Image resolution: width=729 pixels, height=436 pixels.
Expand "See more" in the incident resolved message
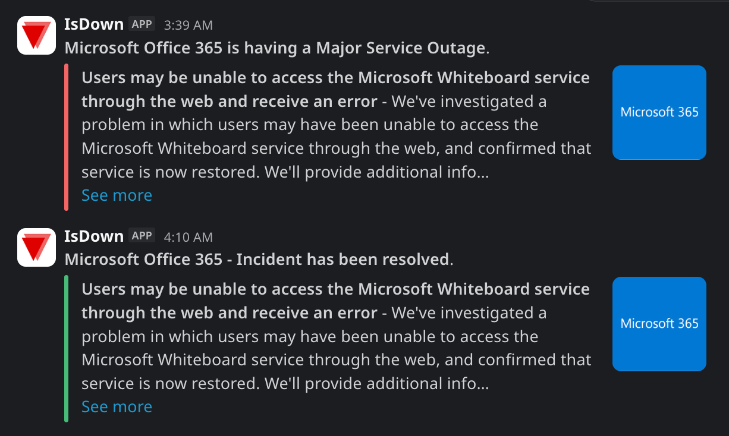point(117,407)
